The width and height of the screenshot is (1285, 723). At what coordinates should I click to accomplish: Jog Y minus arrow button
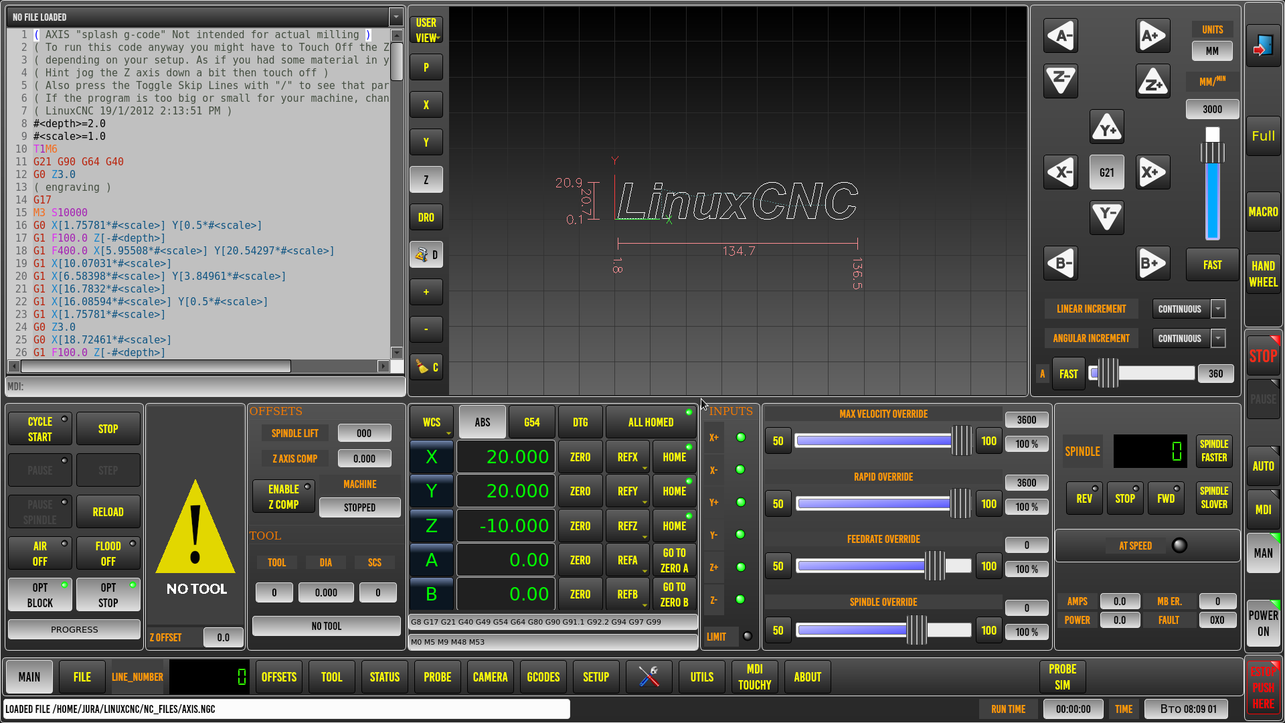click(x=1107, y=218)
